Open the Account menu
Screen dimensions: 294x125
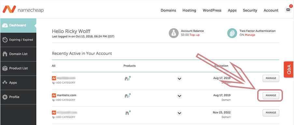271,10
